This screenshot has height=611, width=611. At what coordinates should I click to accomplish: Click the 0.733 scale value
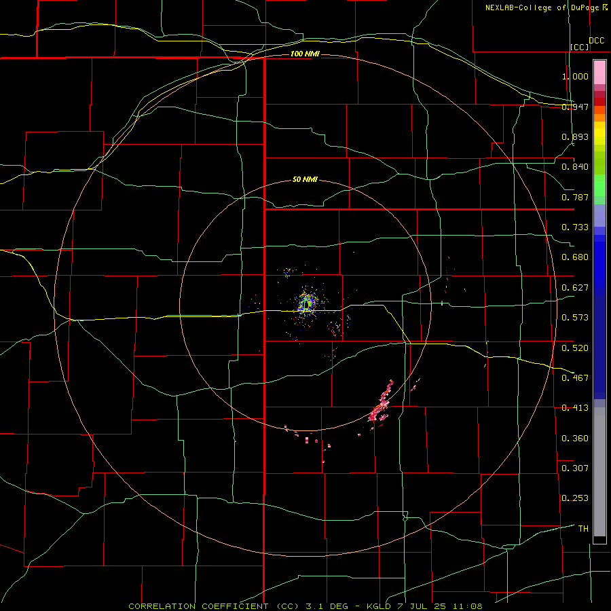tap(575, 227)
